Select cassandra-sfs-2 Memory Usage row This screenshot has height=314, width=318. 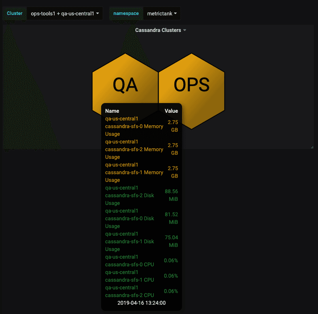coord(142,149)
